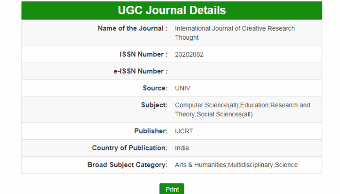Click the 'Source' label

[153, 88]
